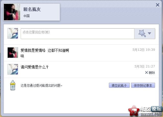The image size is (163, 117).
Task: Expand the dropdown arrow beside the wand
Action: click(149, 33)
